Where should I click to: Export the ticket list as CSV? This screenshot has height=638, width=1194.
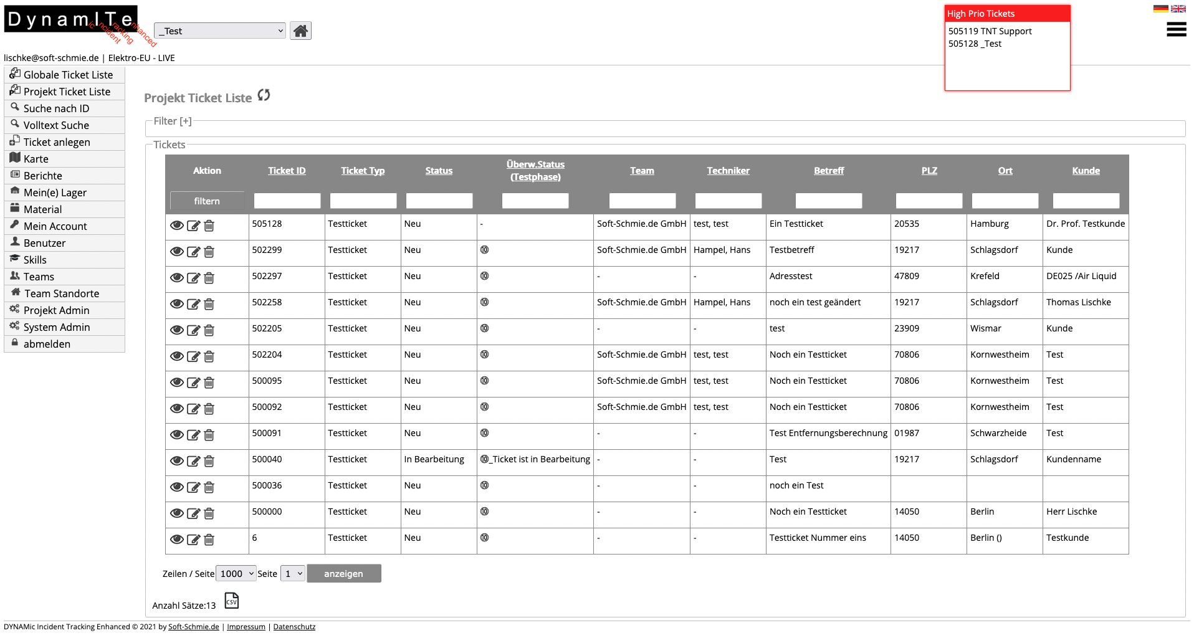(x=231, y=600)
